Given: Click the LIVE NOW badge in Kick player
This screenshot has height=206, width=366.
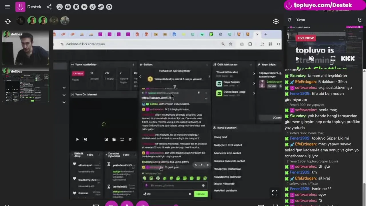Looking at the screenshot, I should tap(306, 38).
